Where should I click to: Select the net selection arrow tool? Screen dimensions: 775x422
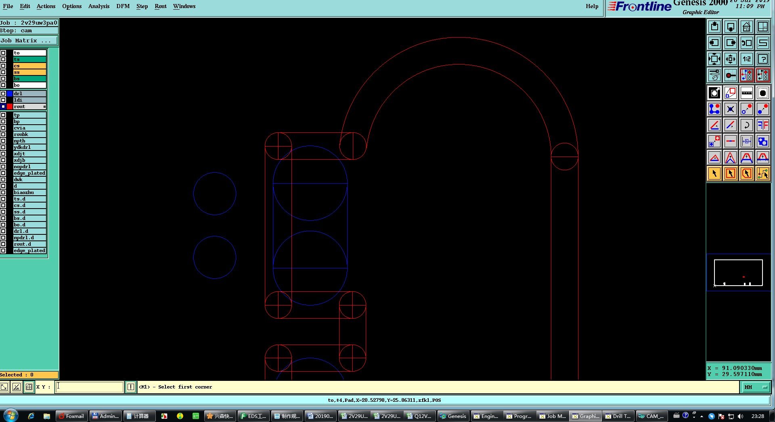pos(763,174)
